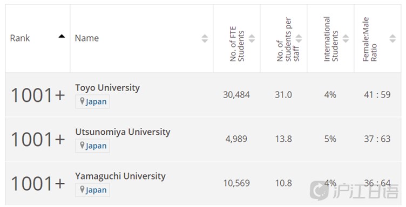The height and width of the screenshot is (207, 406).
Task: Click the watermark logo at bottom right
Action: click(354, 191)
